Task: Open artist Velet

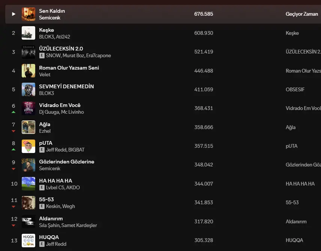Action: tap(45, 74)
